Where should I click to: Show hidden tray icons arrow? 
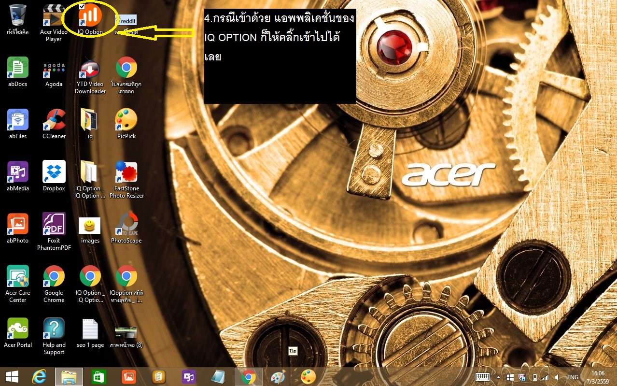498,377
